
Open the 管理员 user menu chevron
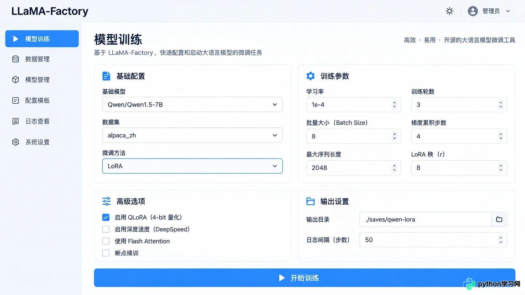508,11
